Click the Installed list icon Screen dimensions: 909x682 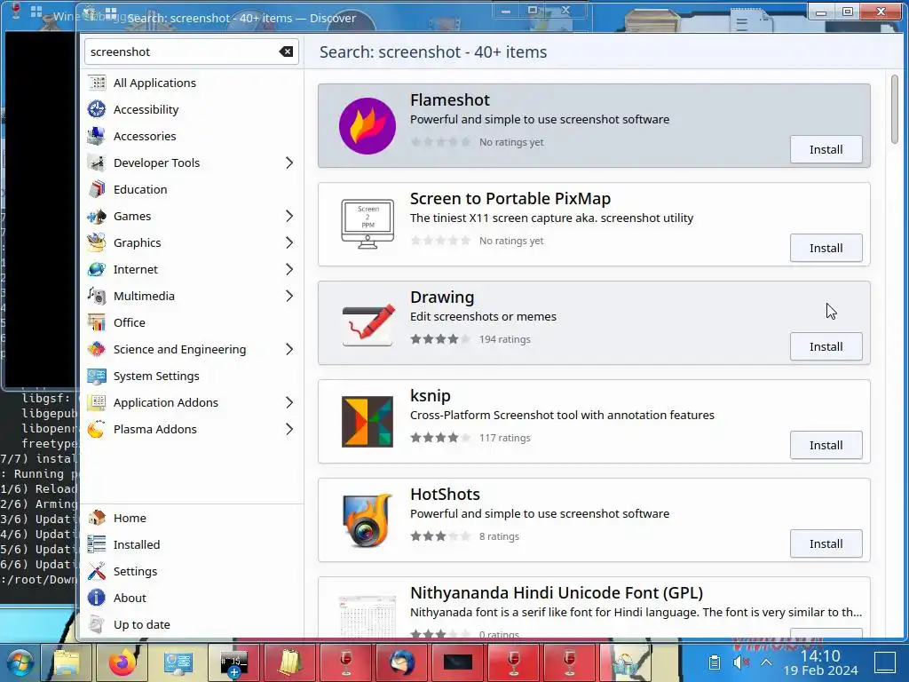coord(97,544)
